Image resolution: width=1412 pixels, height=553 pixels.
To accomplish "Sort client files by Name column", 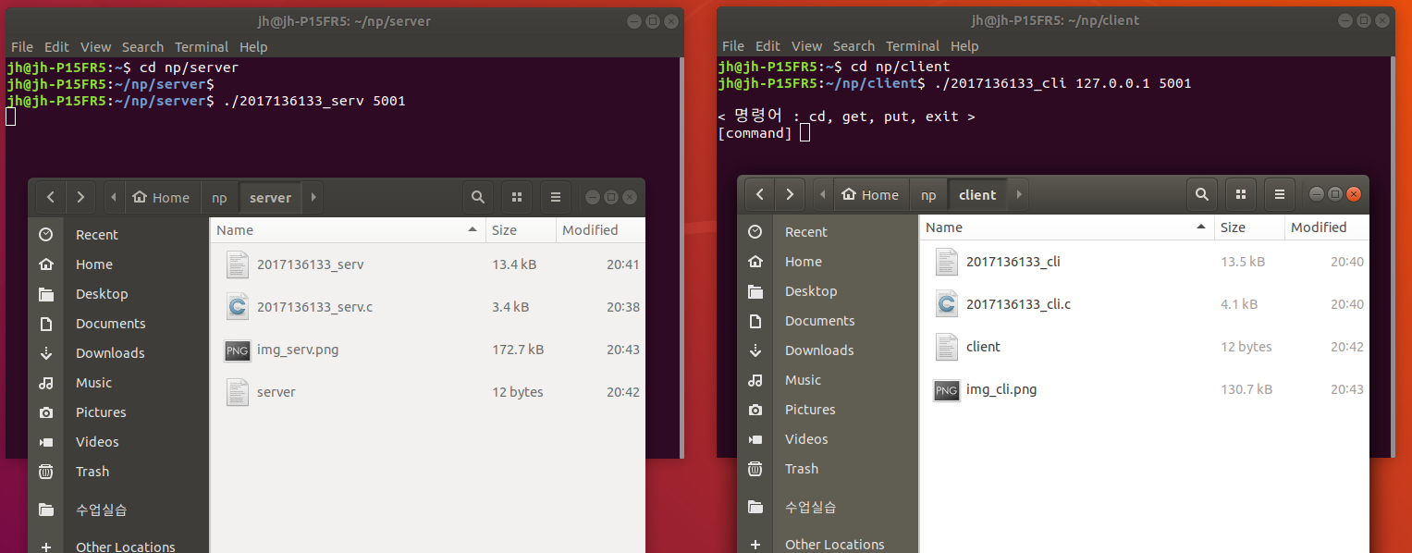I will click(1066, 227).
